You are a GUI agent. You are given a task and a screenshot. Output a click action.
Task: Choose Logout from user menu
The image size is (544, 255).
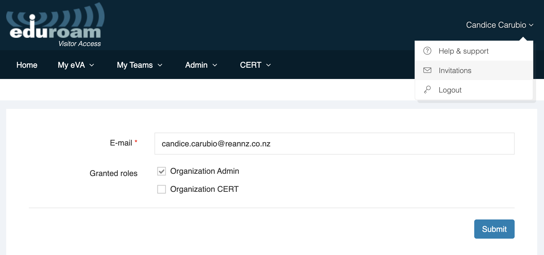pyautogui.click(x=474, y=90)
